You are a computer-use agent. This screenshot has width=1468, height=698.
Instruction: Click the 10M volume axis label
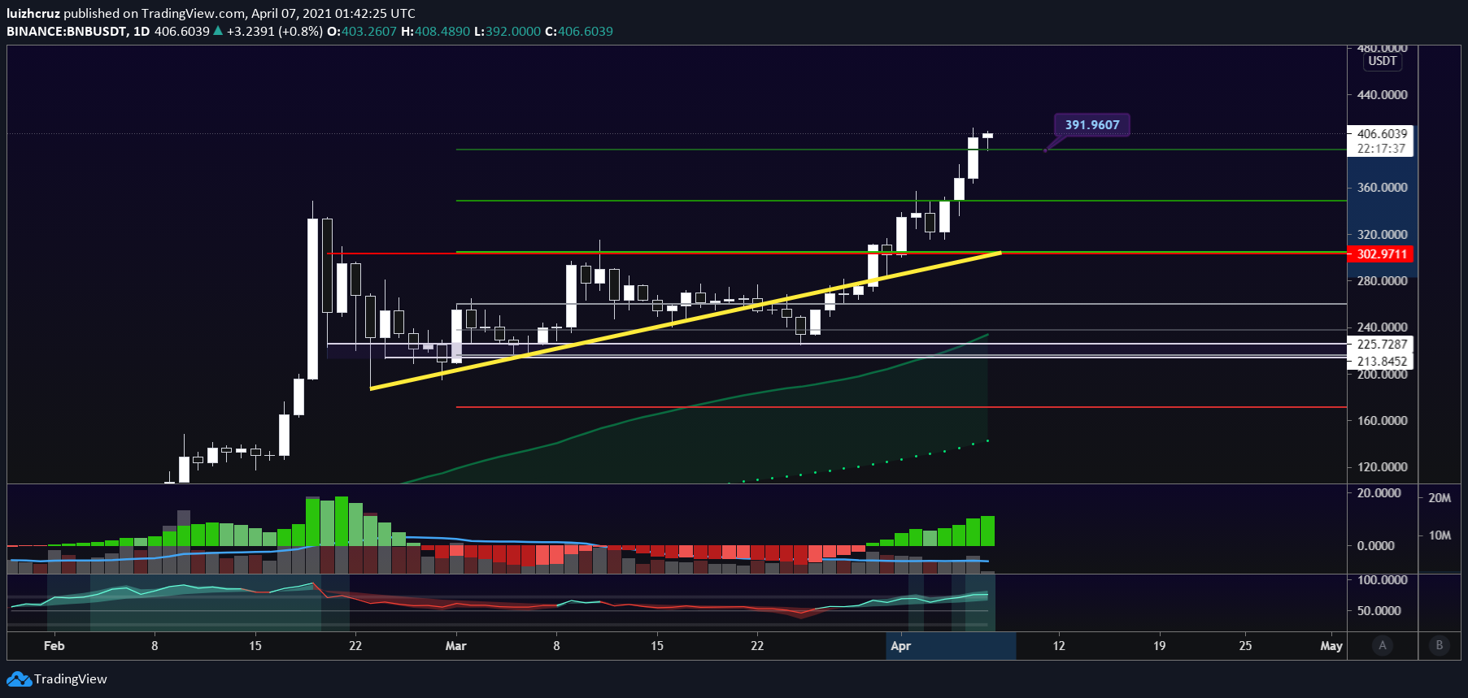pyautogui.click(x=1440, y=535)
